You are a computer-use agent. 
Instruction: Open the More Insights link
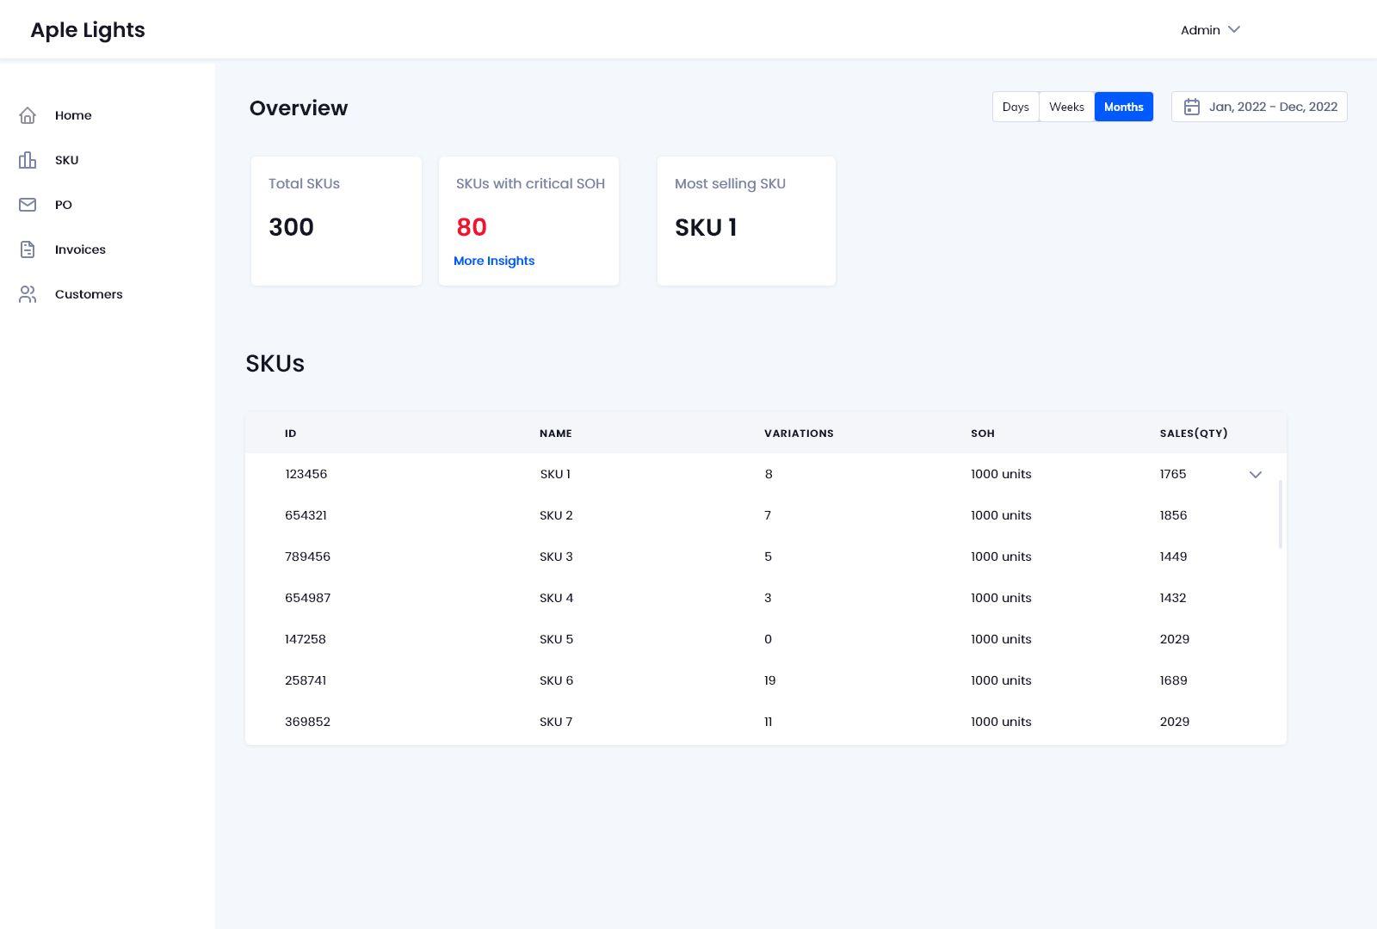coord(494,261)
